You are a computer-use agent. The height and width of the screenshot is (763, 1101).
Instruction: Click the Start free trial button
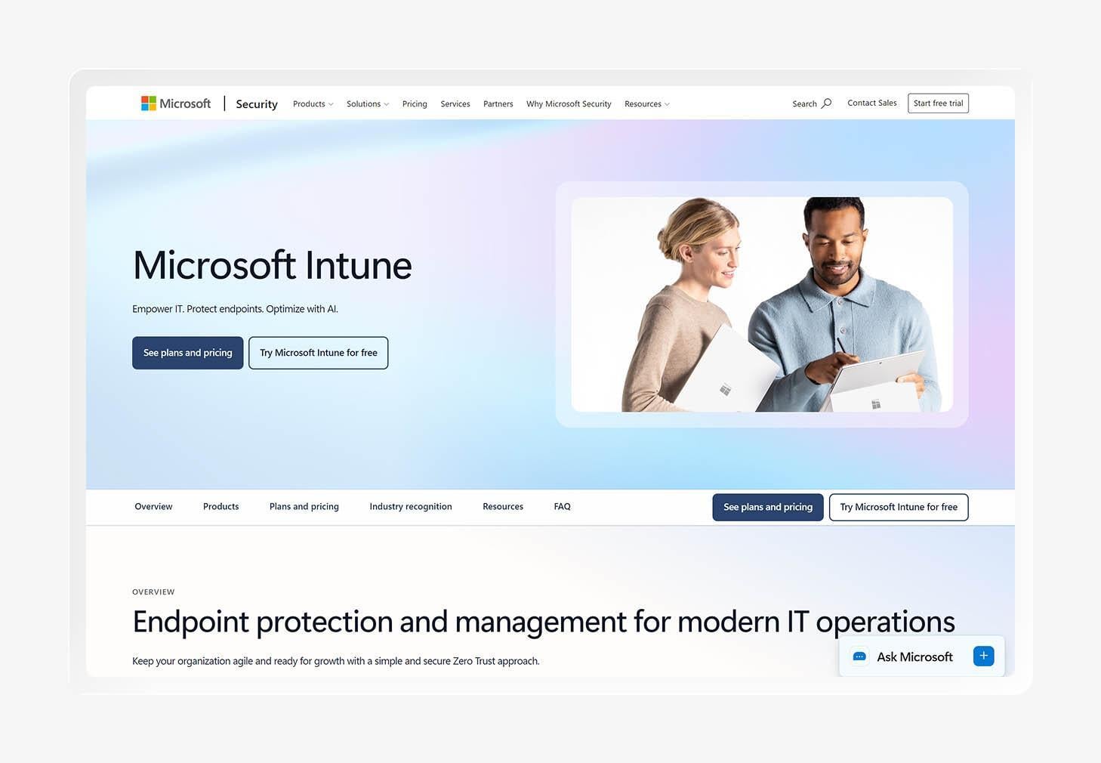(938, 103)
